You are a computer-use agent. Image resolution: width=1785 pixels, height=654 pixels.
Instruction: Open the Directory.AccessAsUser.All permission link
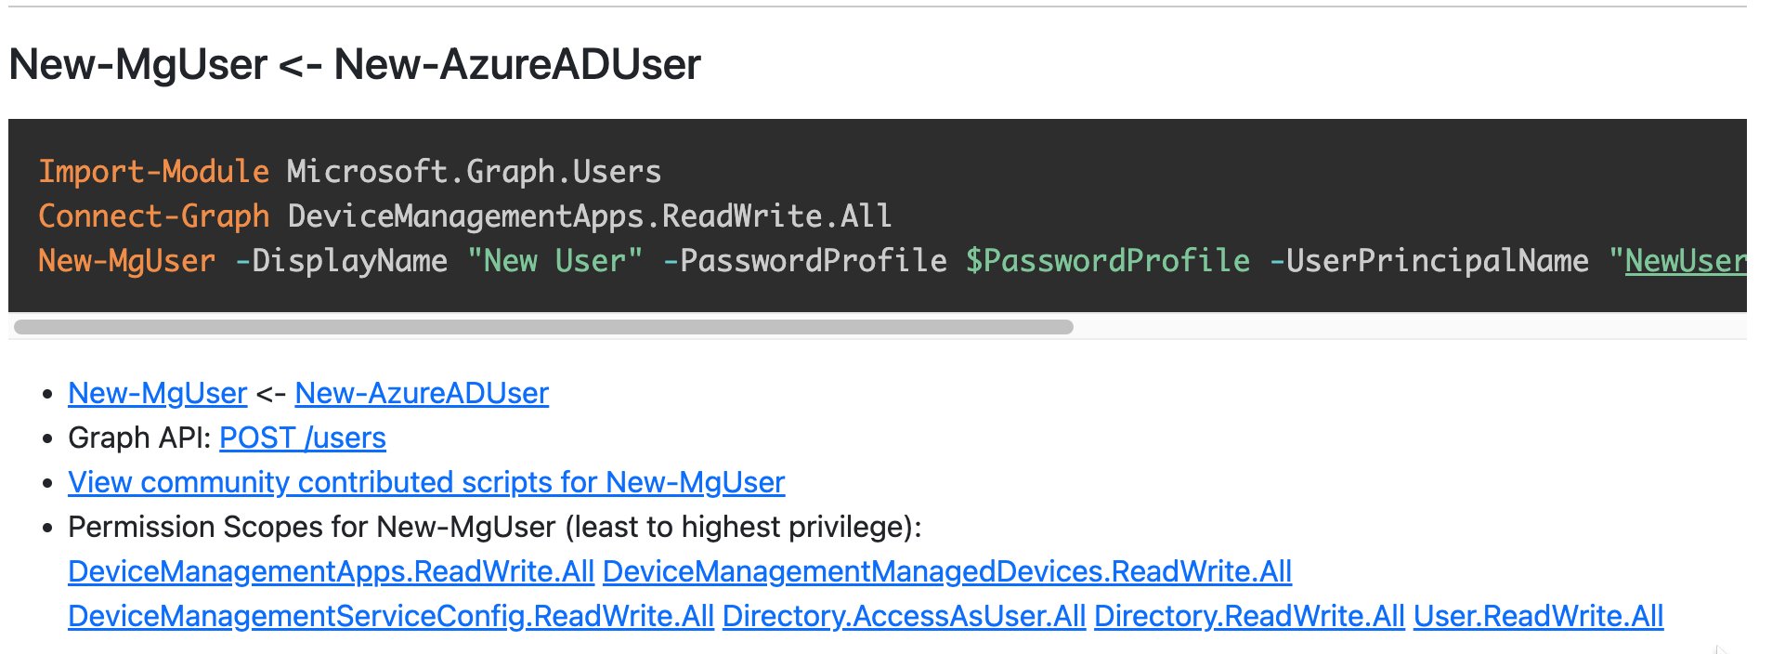[x=904, y=616]
